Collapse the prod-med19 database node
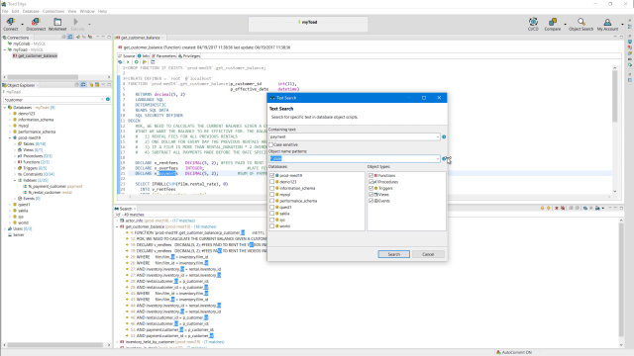Viewport: 634px width, 356px height. click(10, 138)
